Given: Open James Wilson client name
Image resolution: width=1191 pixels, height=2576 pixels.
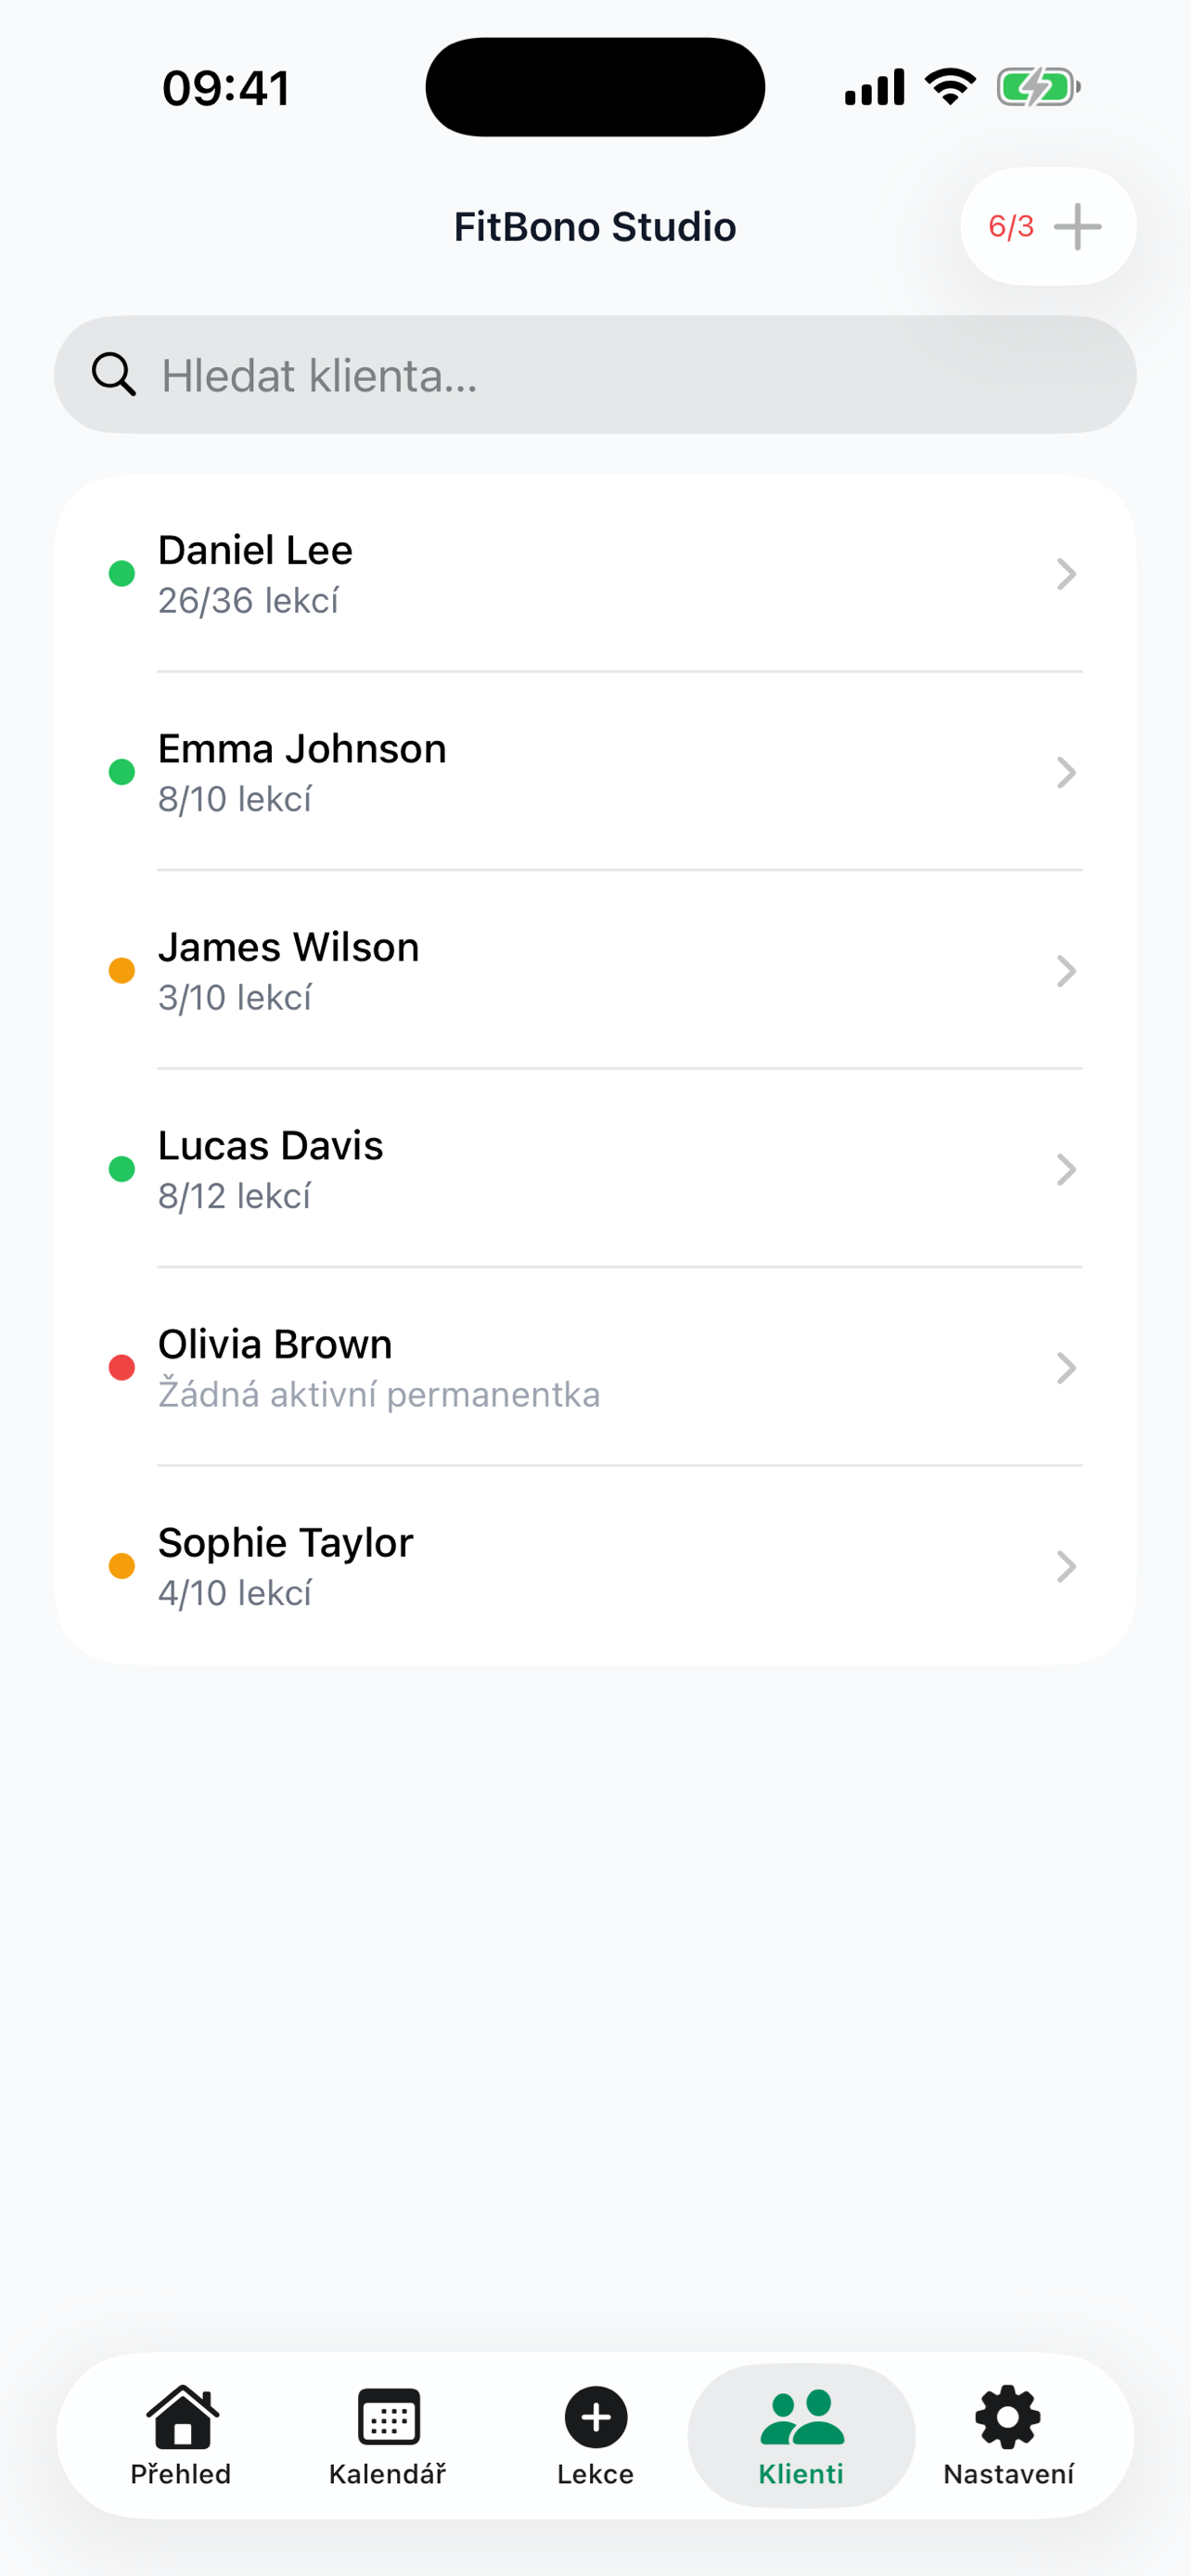Looking at the screenshot, I should [x=288, y=947].
